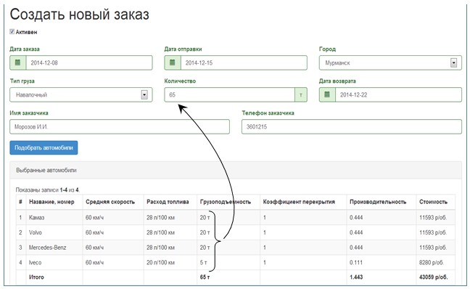This screenshot has height=289, width=470.
Task: Open calendar icon for Дата отправки
Action: tap(173, 62)
